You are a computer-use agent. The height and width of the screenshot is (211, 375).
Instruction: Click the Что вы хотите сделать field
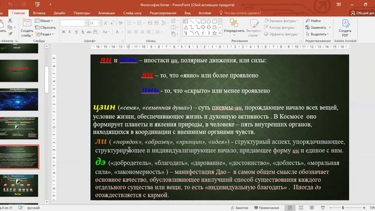point(240,13)
